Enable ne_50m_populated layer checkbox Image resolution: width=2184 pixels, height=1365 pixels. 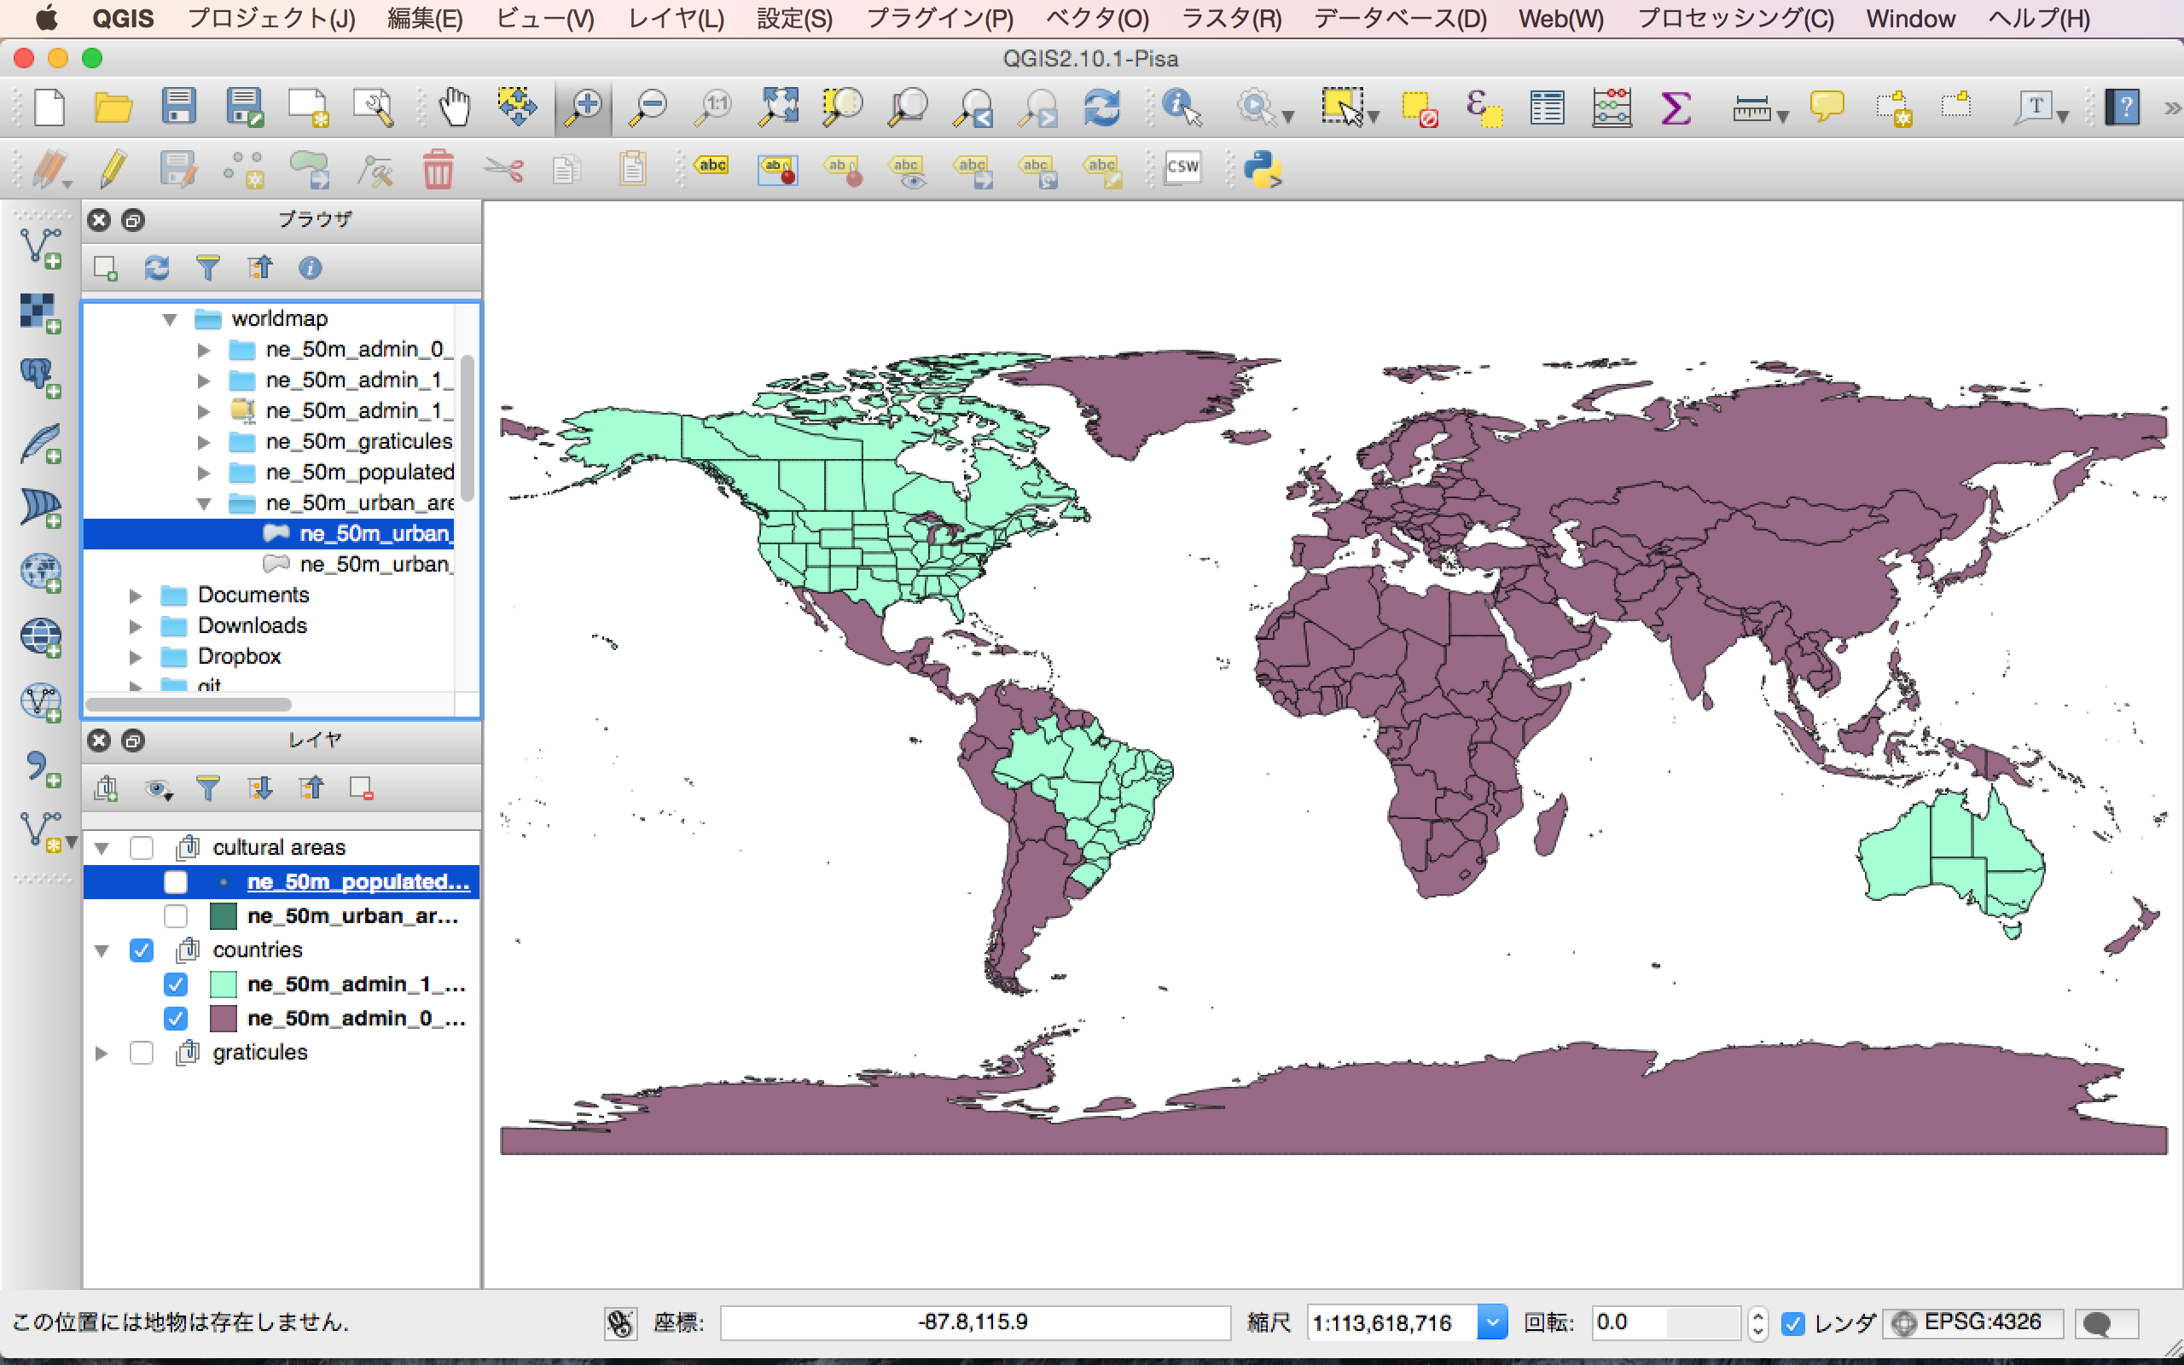point(176,882)
